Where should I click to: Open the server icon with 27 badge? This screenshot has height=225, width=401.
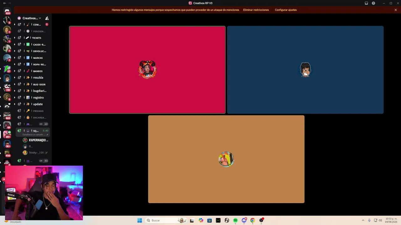coord(7,68)
